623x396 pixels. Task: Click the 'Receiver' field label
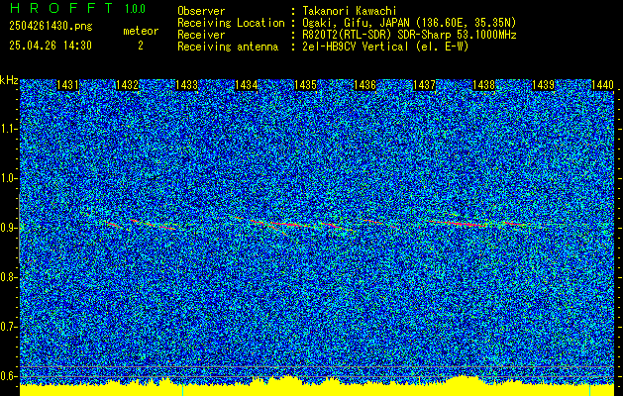coord(201,35)
